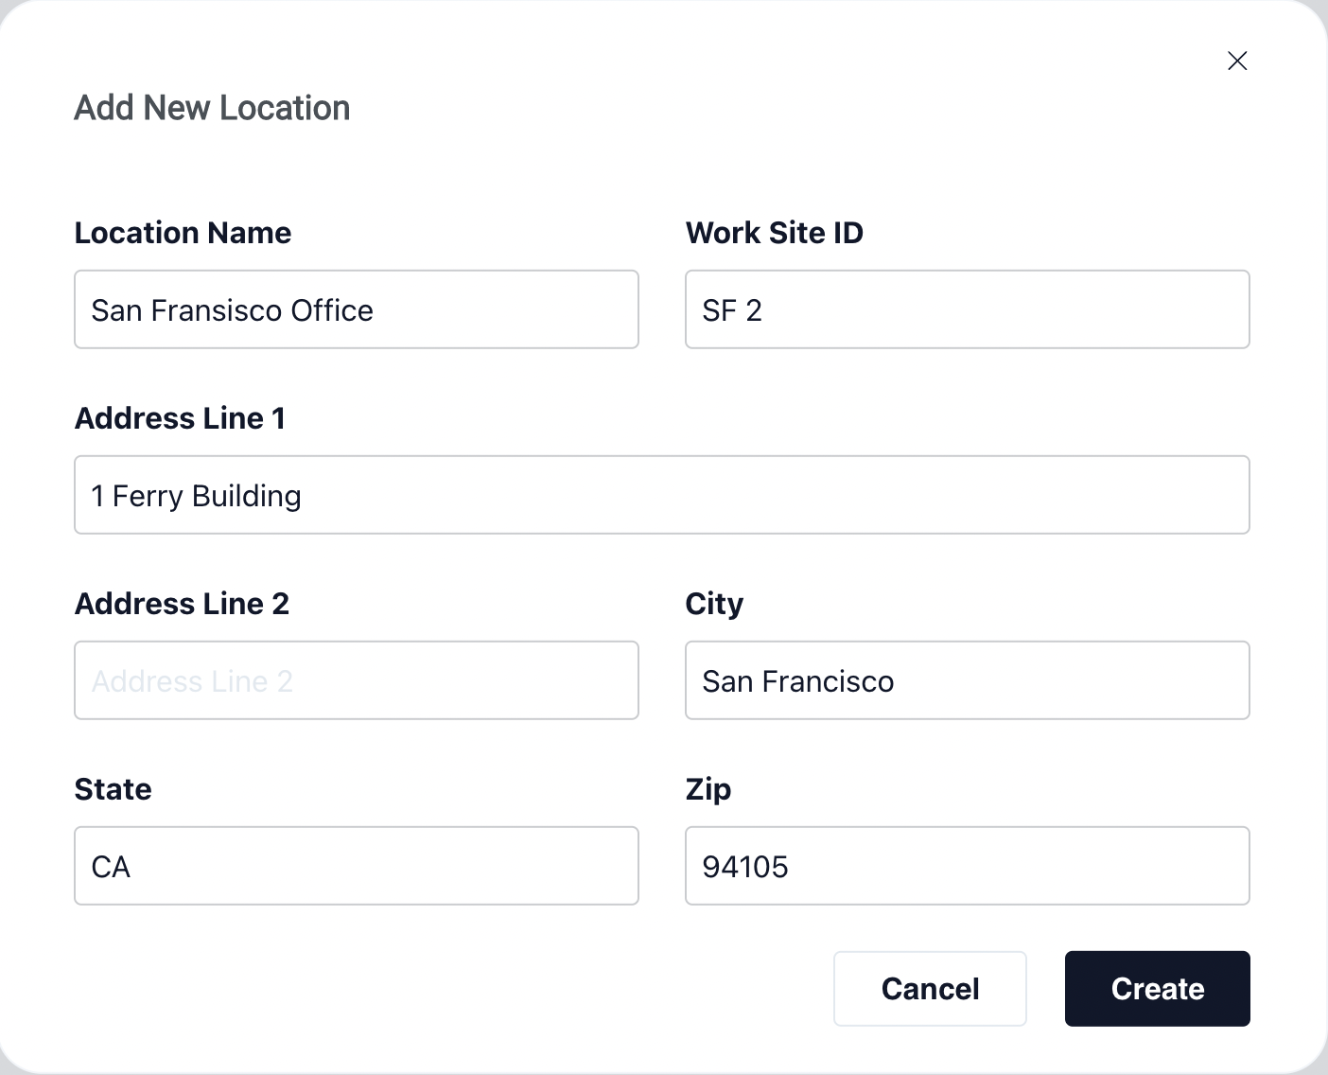Select the City input field

point(968,680)
